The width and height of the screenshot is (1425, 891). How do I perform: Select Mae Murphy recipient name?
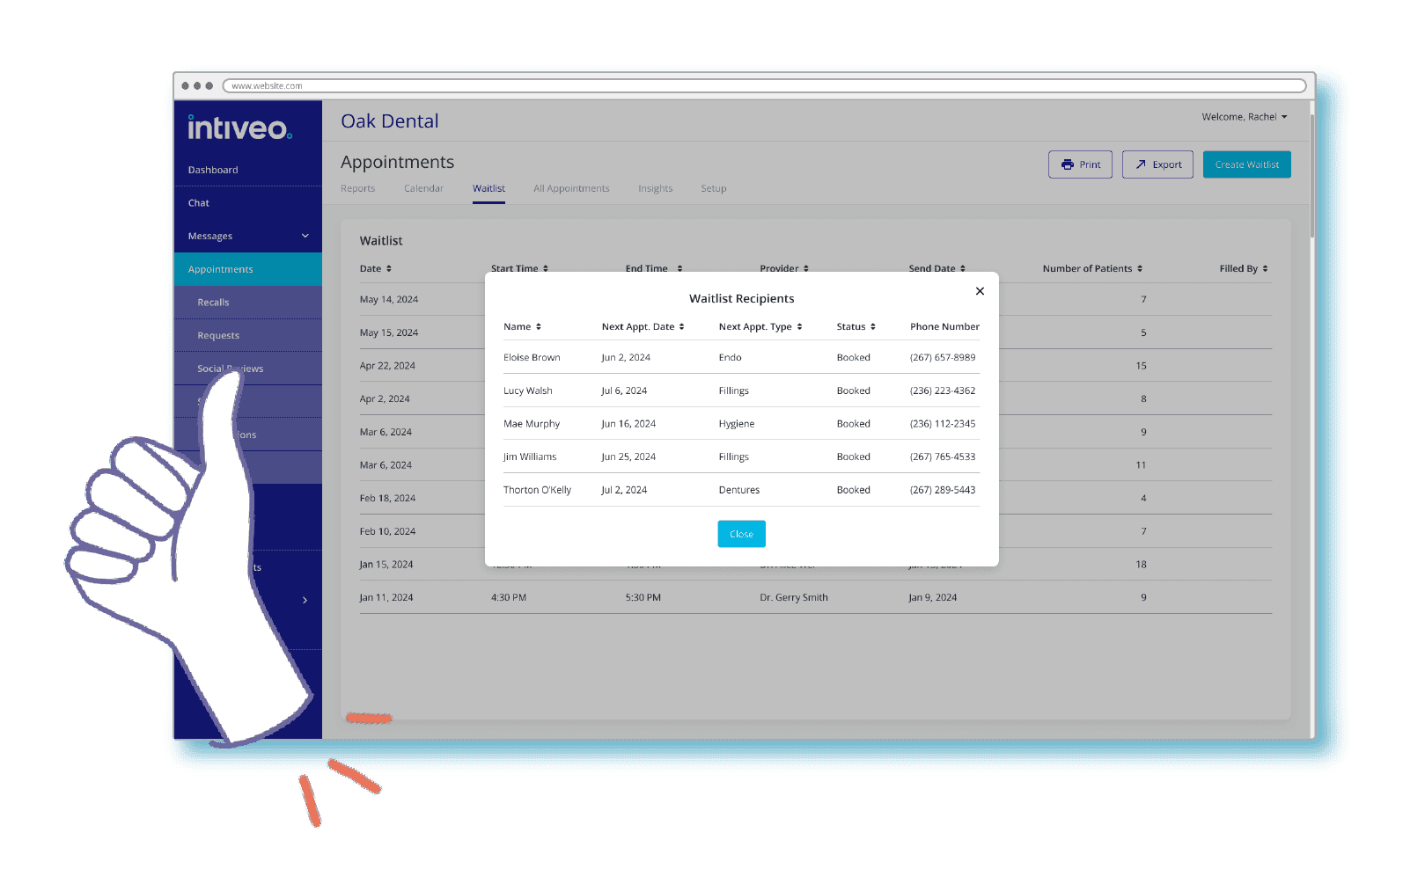point(532,424)
